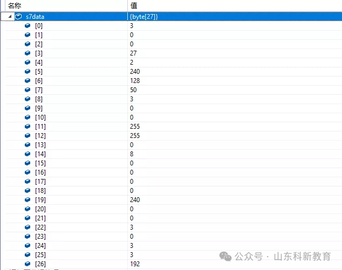Select the element name [14]
The height and width of the screenshot is (270, 342).
(x=40, y=154)
